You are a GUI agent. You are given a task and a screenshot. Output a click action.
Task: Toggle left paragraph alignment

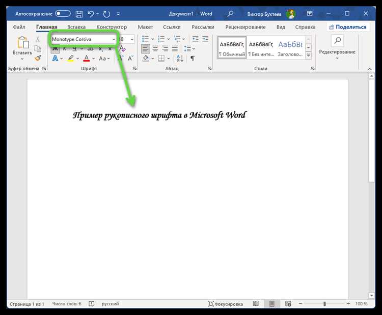(146, 49)
